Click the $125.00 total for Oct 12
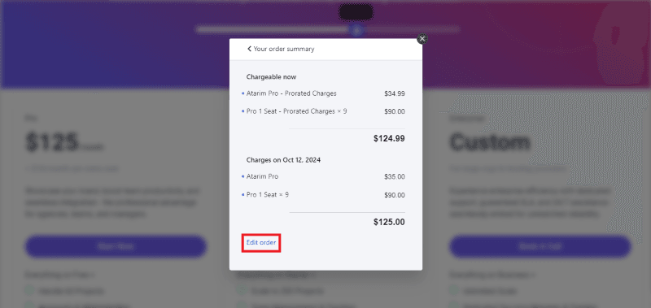The image size is (651, 308). point(389,222)
